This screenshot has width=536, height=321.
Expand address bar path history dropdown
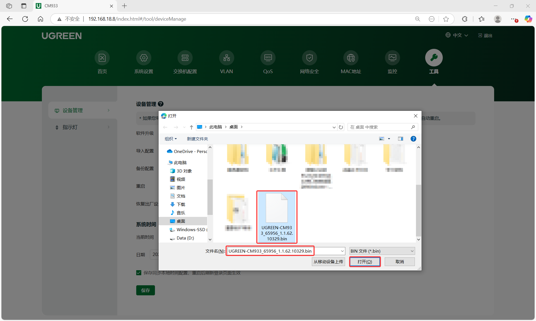(x=334, y=127)
